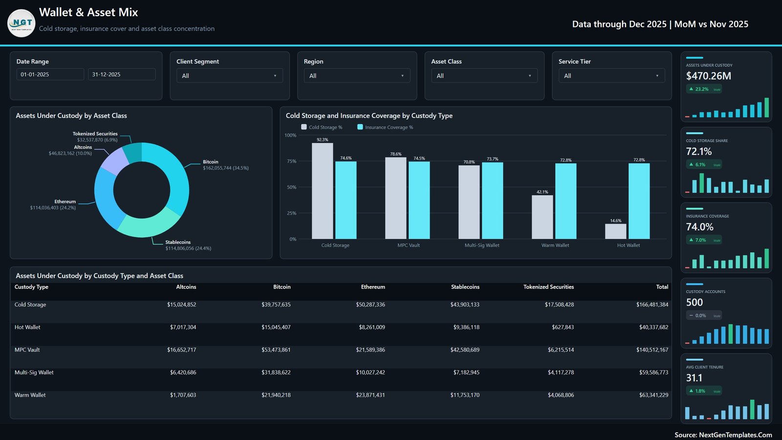Open the Region dropdown
The height and width of the screenshot is (440, 782).
(357, 76)
